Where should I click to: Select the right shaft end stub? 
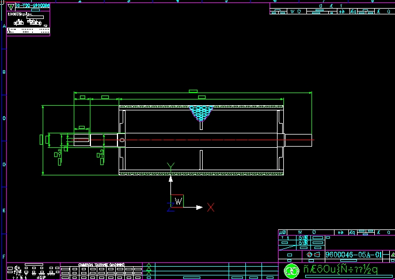[x=298, y=140]
